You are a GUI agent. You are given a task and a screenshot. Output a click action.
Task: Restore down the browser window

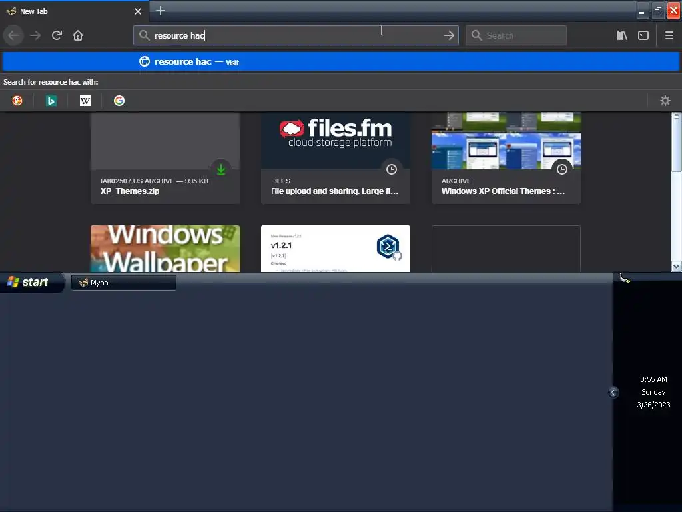click(657, 11)
